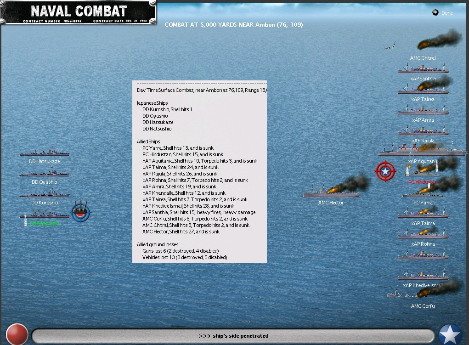Select the PG Hindustan burning ship sprite
This screenshot has width=469, height=345.
[423, 171]
